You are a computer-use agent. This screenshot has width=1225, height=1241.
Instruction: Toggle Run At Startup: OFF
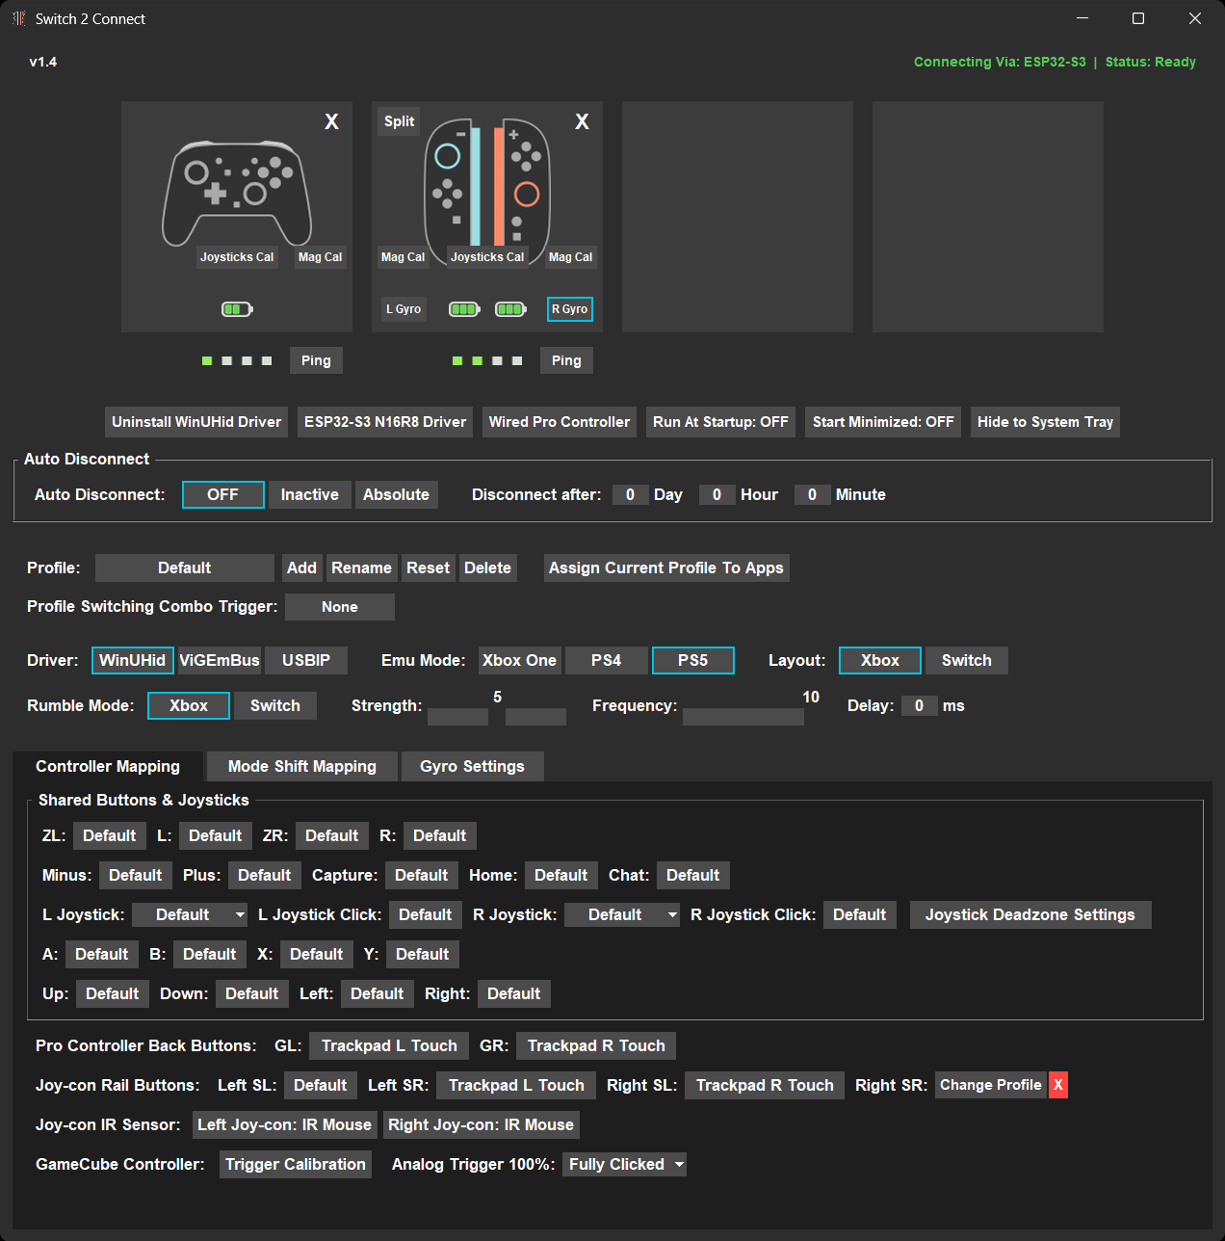click(x=720, y=422)
